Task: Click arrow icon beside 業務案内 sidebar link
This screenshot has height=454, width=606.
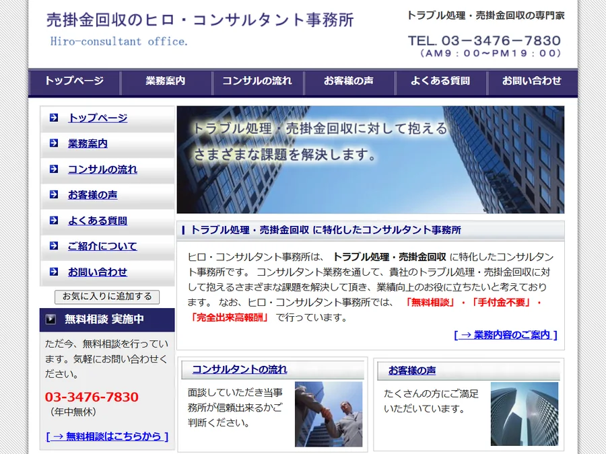Action: 54,143
